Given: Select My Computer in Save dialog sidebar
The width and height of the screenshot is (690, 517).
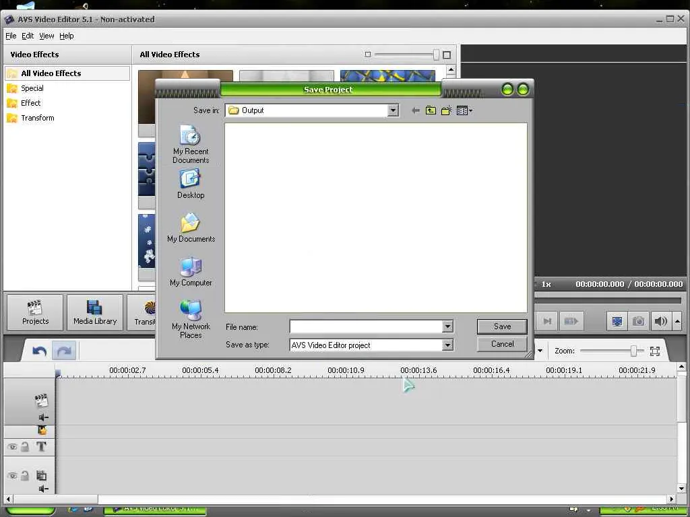Looking at the screenshot, I should click(x=191, y=272).
